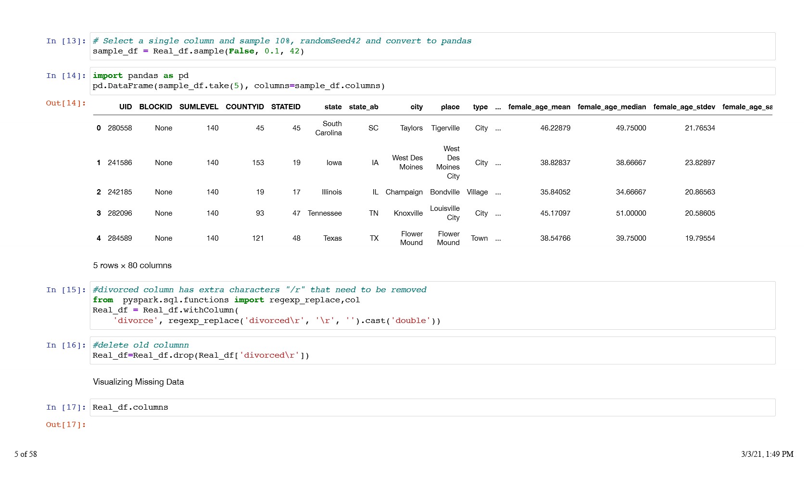808x491 pixels.
Task: Click the In [14] pandas import cell
Action: point(432,81)
